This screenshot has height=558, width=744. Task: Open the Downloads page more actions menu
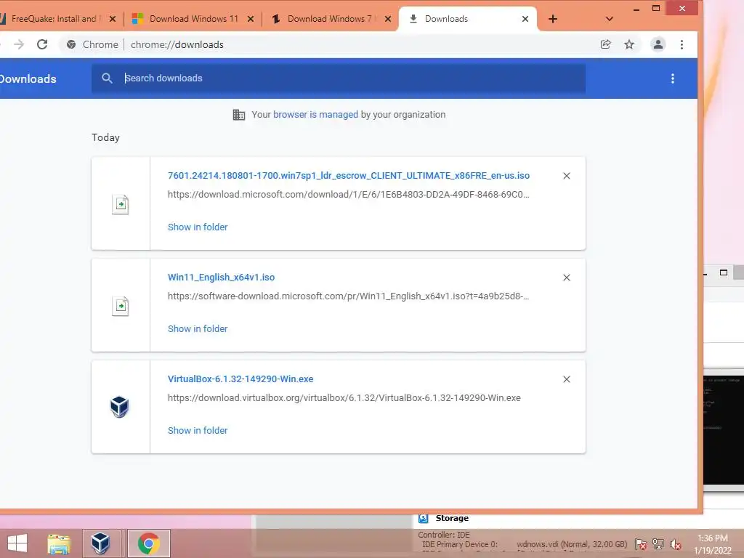pos(672,78)
